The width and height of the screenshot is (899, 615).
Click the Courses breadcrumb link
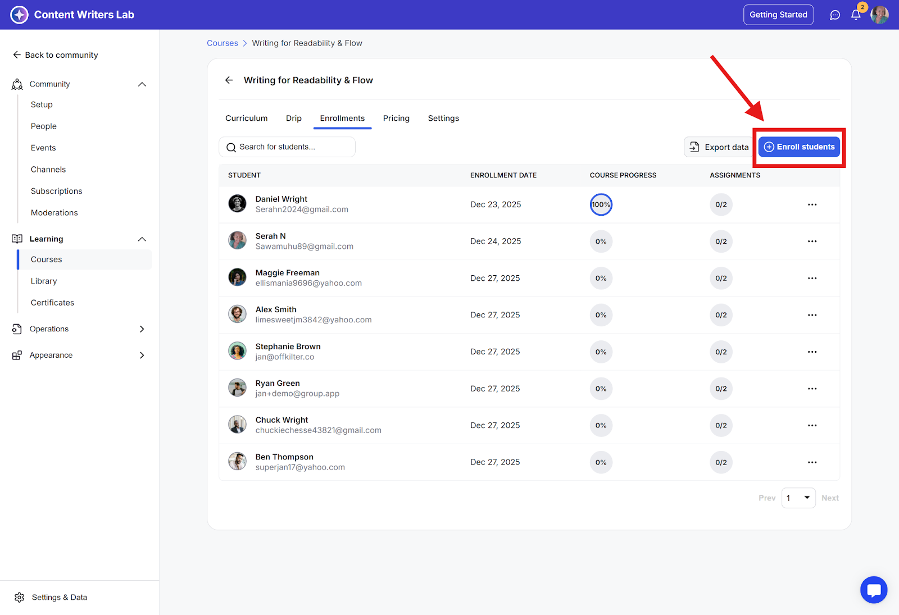(223, 43)
